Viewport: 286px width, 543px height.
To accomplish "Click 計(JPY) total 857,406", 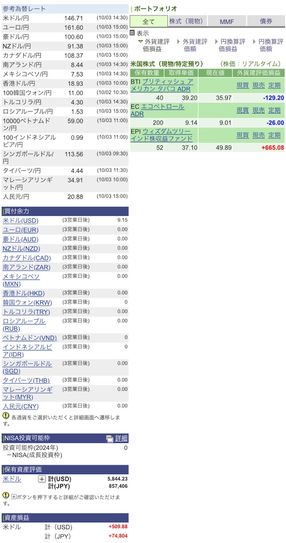I will 117,487.
